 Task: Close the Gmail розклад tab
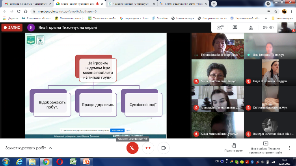coord(50,4)
